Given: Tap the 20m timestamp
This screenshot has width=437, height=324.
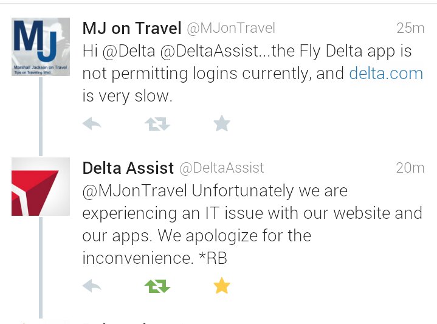Looking at the screenshot, I should [x=410, y=168].
